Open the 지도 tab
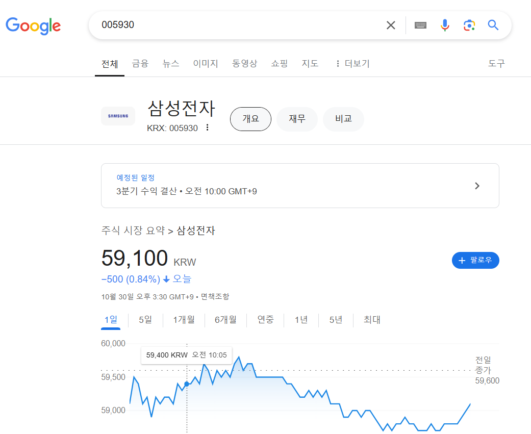 point(310,63)
